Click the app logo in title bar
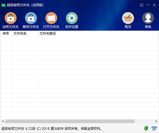The height and width of the screenshot is (133, 159). [x=3, y=5]
